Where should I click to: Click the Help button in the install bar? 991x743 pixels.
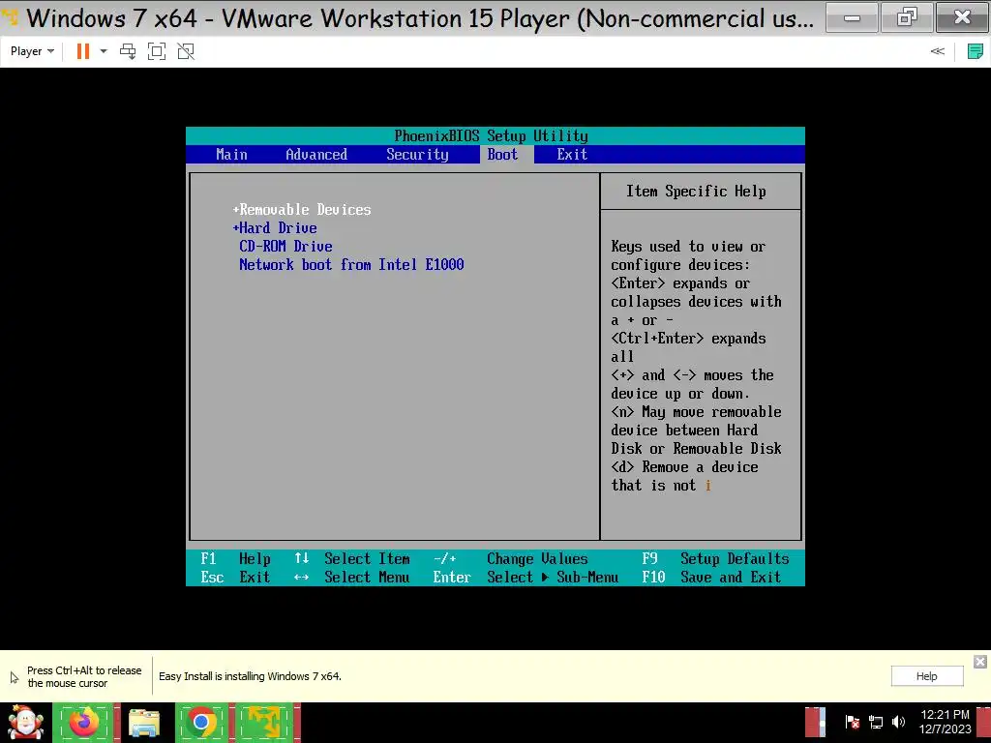click(x=927, y=676)
